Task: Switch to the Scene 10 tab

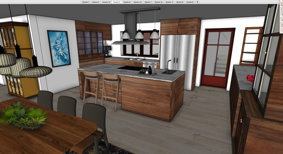Action: tap(158, 2)
